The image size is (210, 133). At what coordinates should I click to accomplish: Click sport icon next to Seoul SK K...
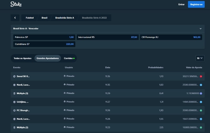(x=14, y=76)
